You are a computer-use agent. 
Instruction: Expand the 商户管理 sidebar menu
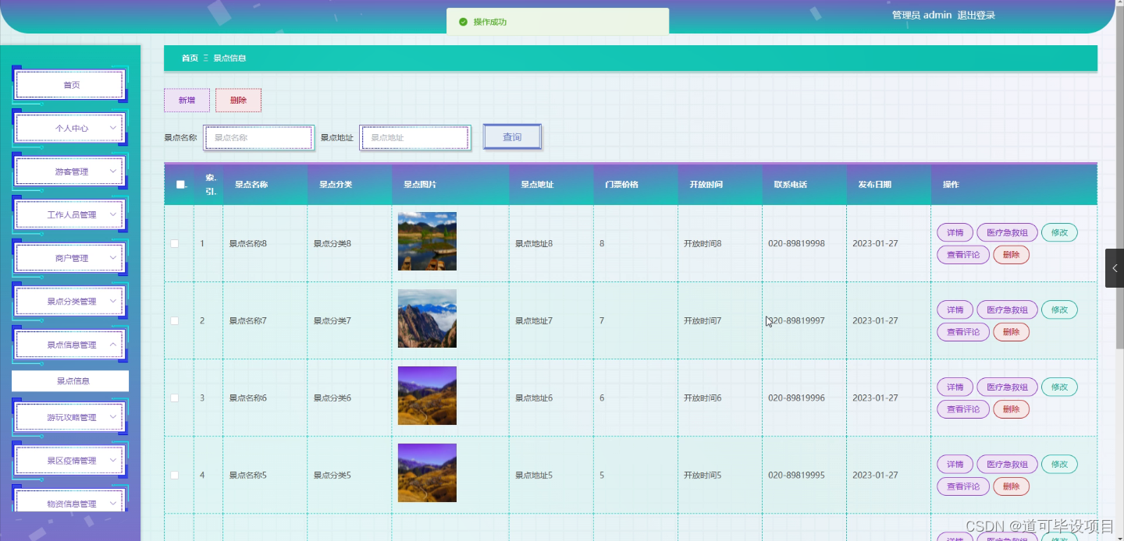click(70, 258)
